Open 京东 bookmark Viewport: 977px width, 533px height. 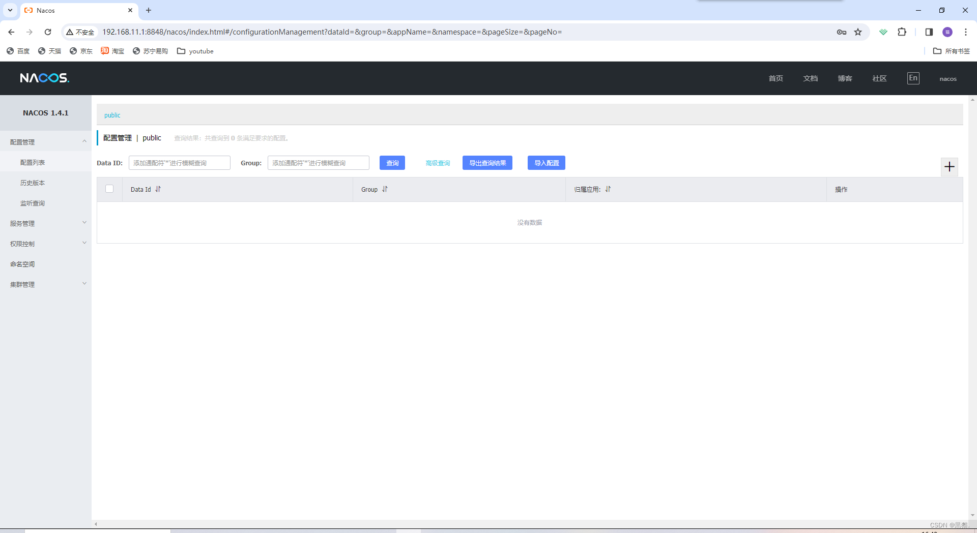[81, 51]
